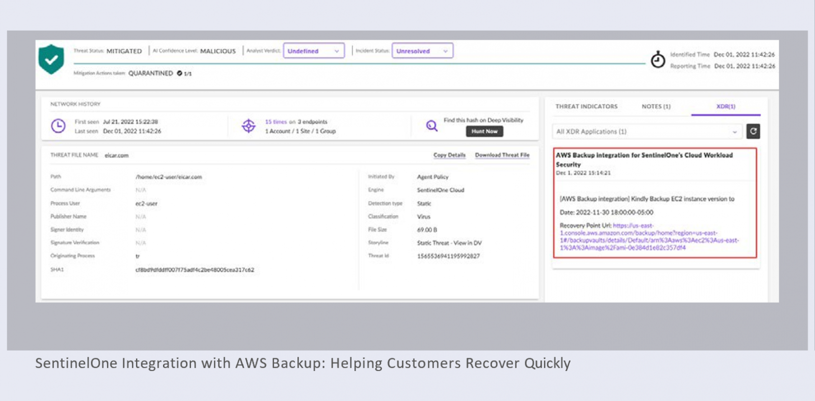This screenshot has width=815, height=401.
Task: Open the AWS Recovery Point URL link
Action: click(649, 236)
